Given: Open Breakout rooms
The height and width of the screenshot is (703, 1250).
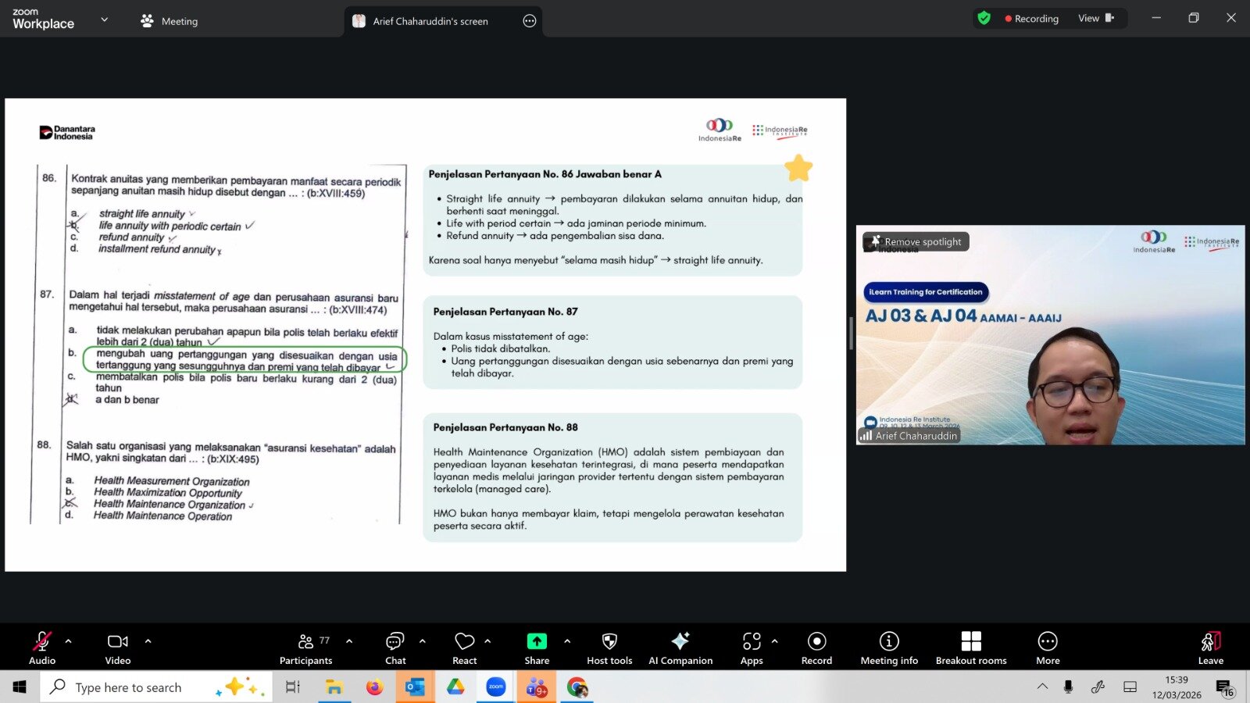Looking at the screenshot, I should (x=971, y=648).
